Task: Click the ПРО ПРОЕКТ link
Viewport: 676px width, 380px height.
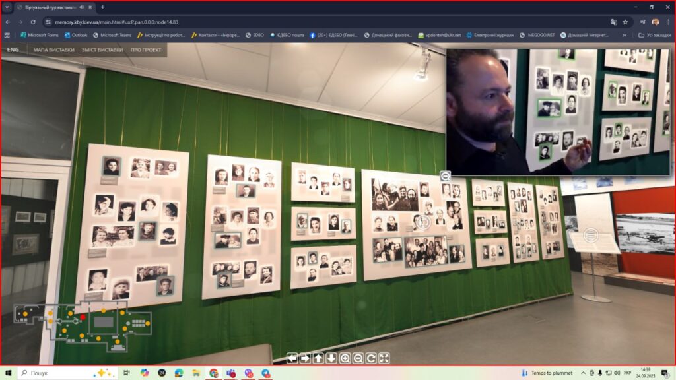Action: pos(145,49)
